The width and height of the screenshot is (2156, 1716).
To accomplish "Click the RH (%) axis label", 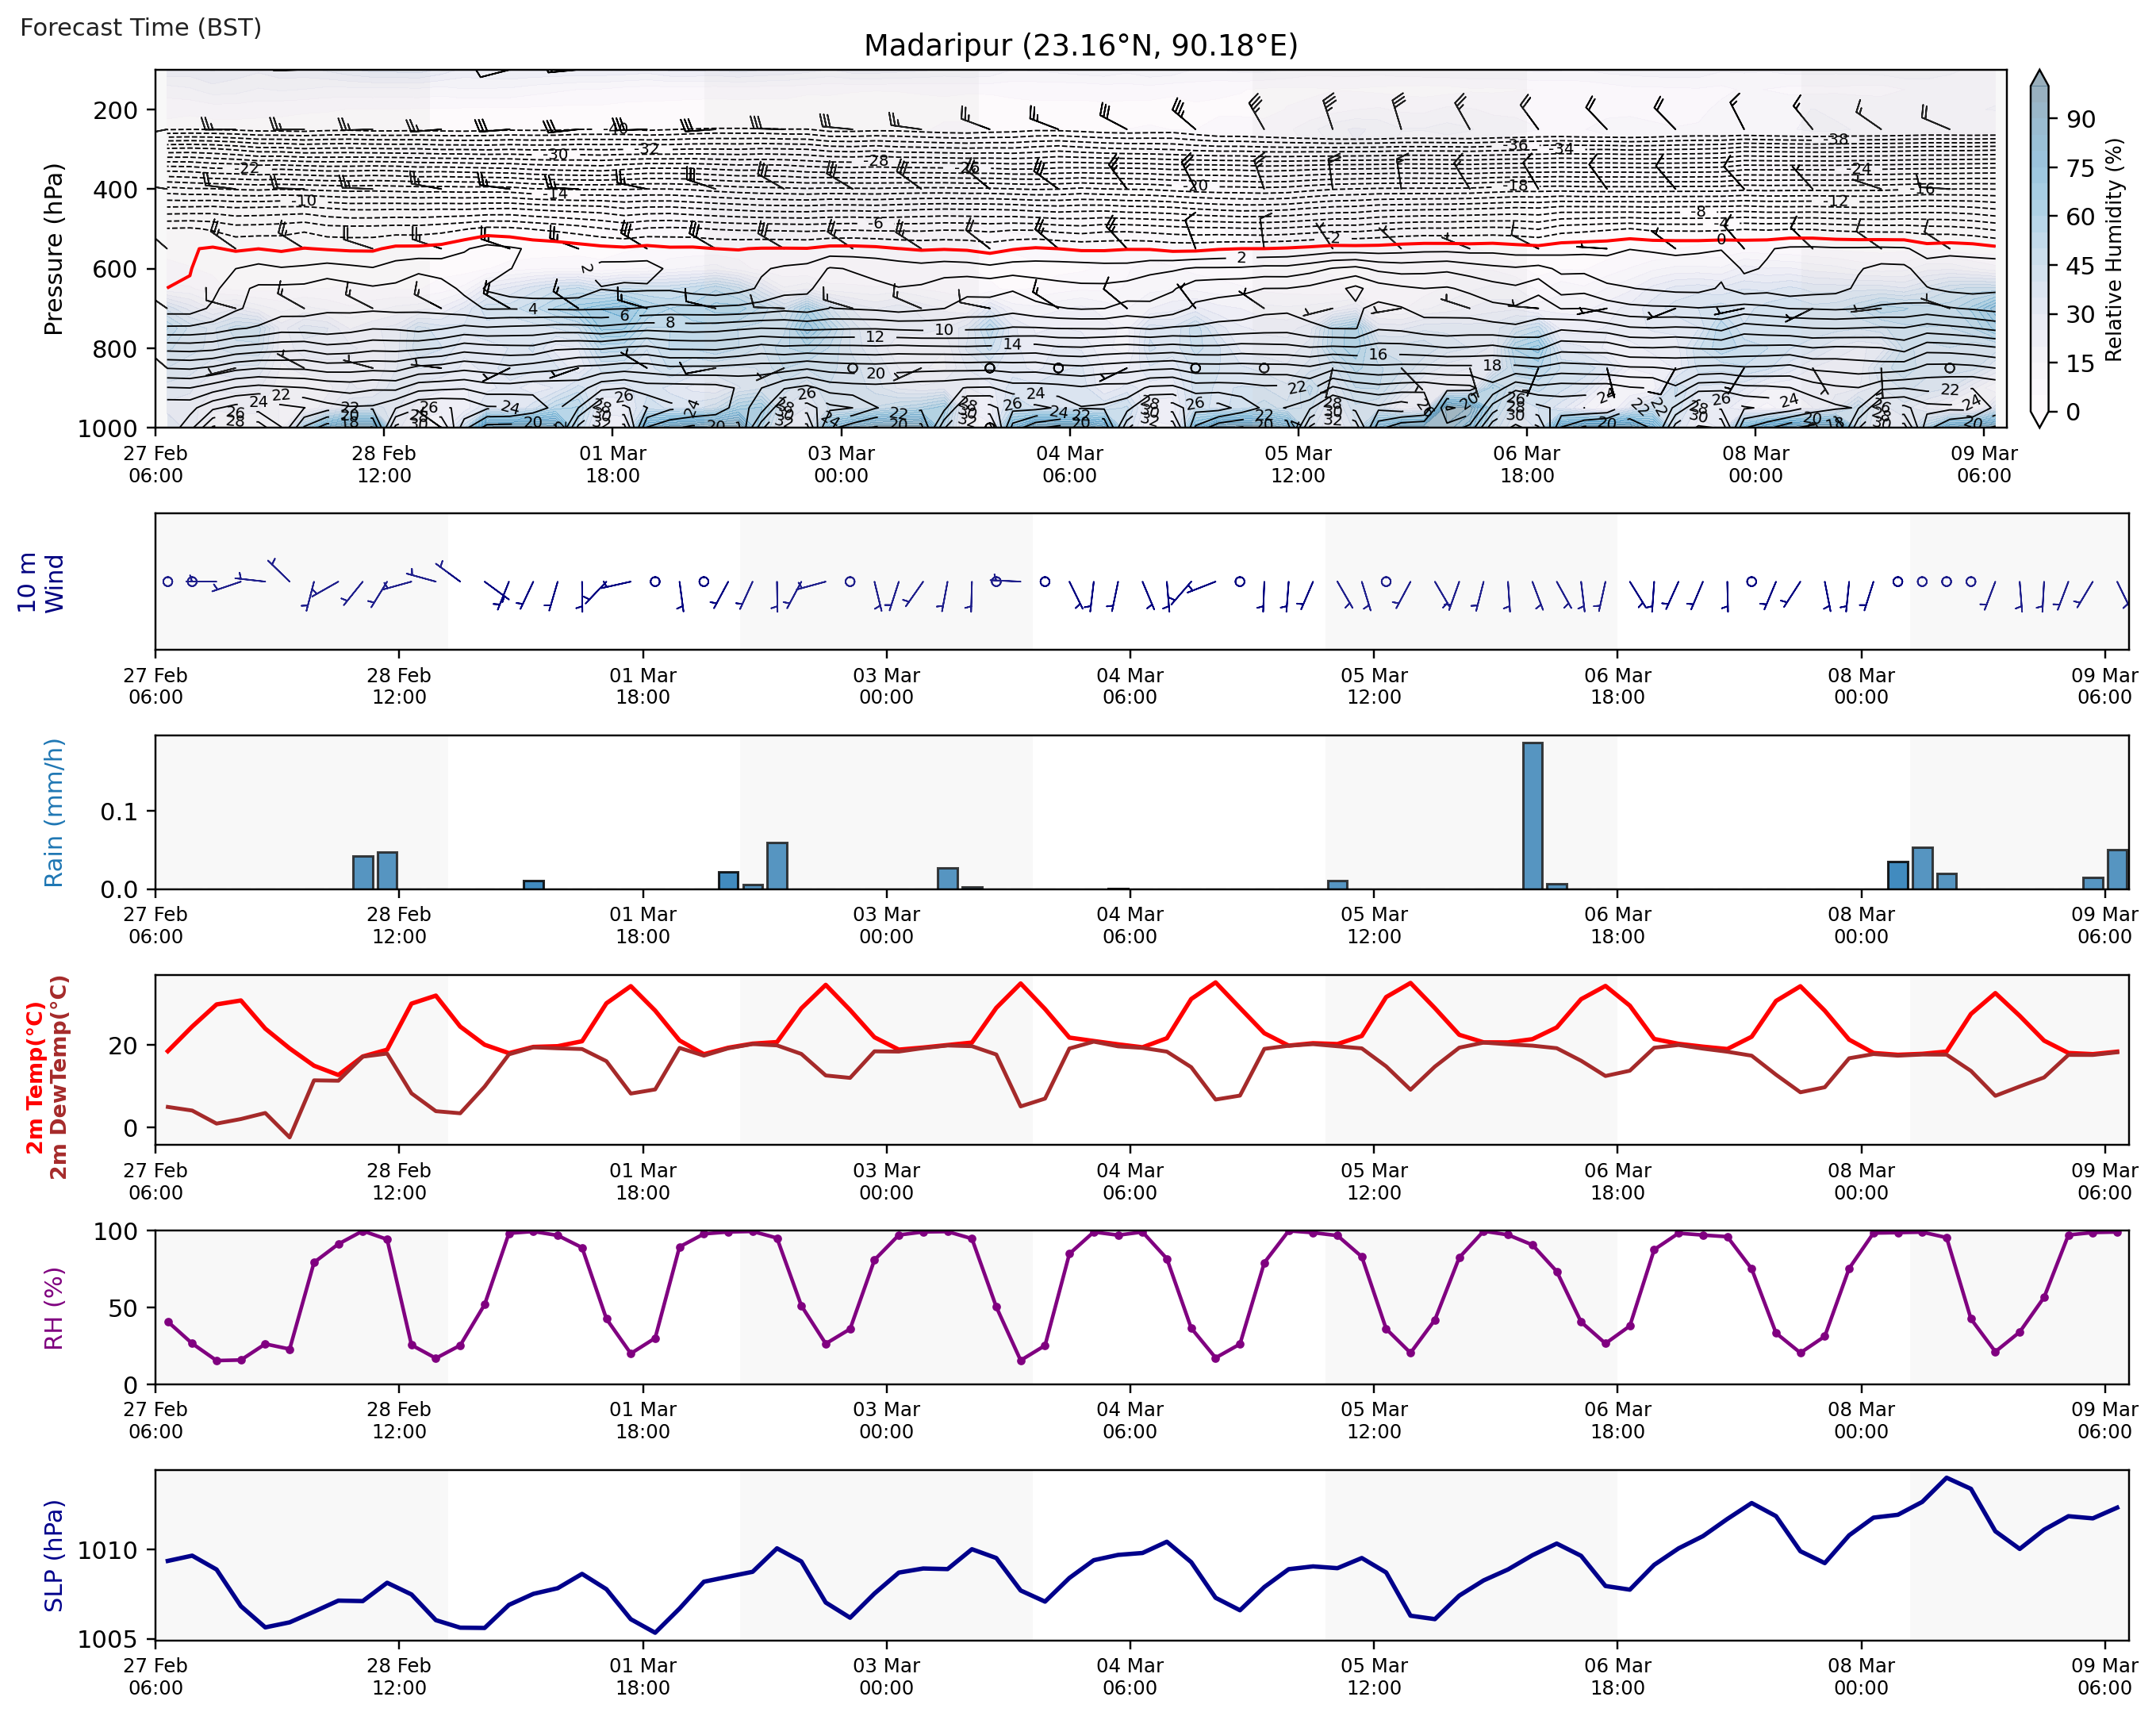I will (x=54, y=1308).
